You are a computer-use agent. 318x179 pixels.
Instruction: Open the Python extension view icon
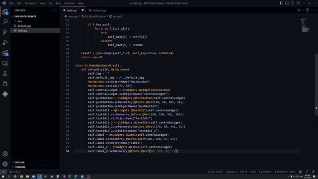tap(5, 94)
